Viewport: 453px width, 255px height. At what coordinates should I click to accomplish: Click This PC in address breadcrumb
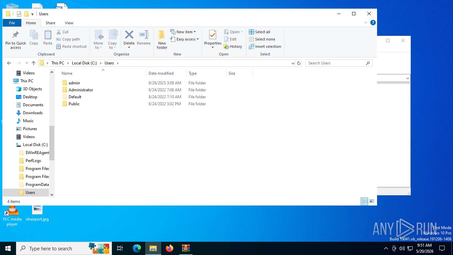(58, 63)
